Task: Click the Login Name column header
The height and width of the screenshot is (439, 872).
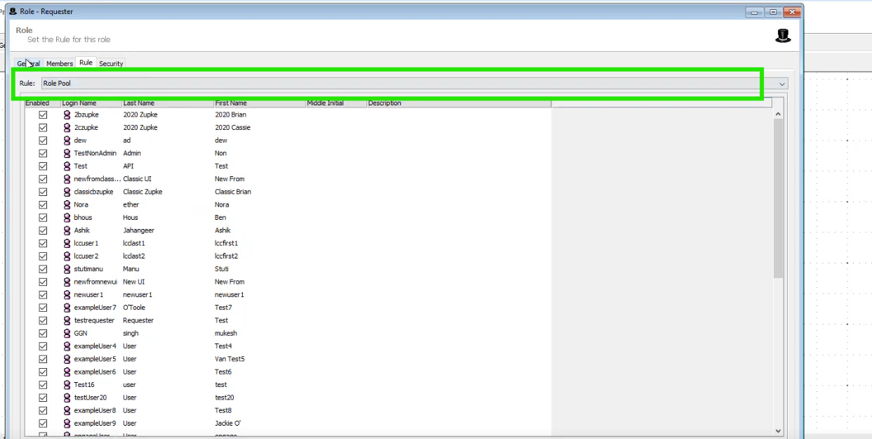Action: pyautogui.click(x=86, y=103)
